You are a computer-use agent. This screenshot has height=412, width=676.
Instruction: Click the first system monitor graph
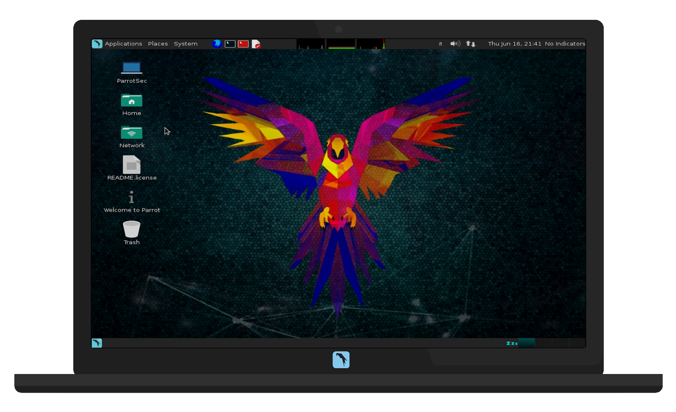pos(311,44)
